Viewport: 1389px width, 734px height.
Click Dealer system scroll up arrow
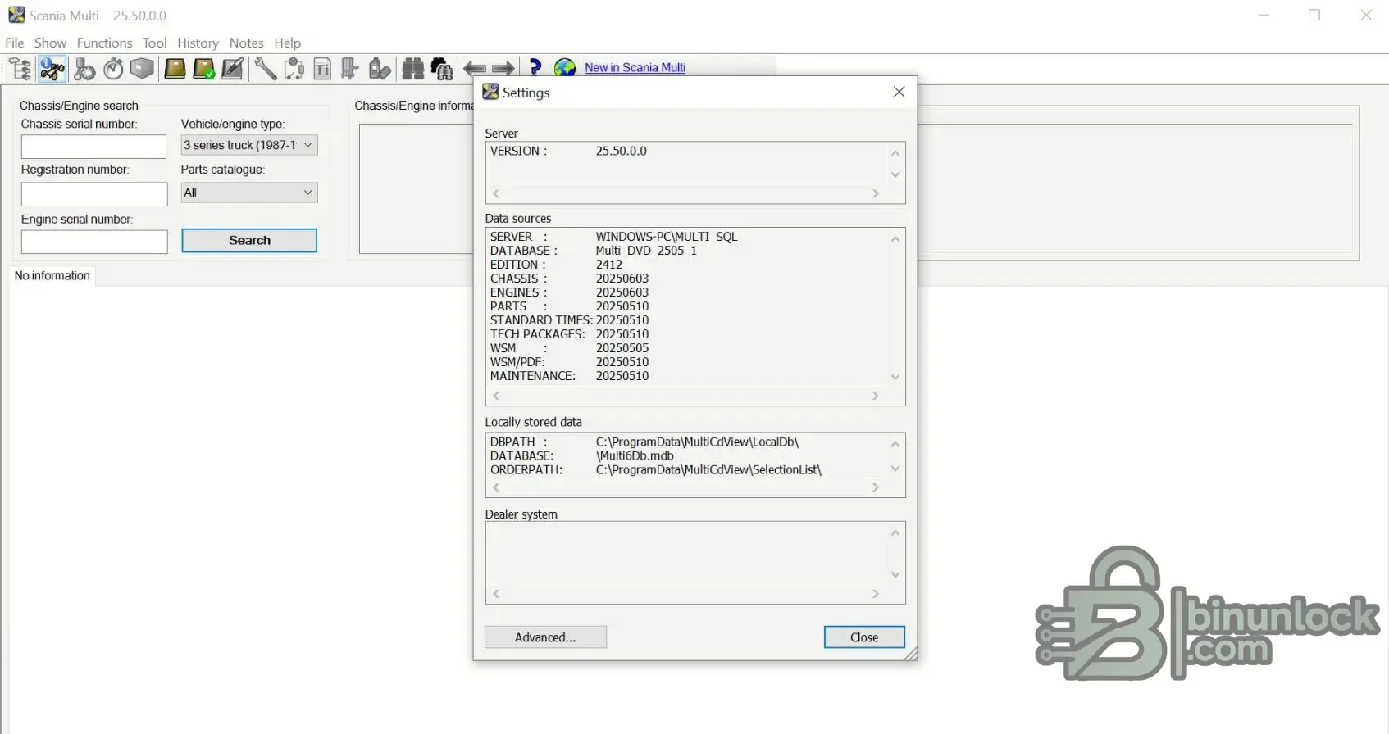(x=895, y=533)
